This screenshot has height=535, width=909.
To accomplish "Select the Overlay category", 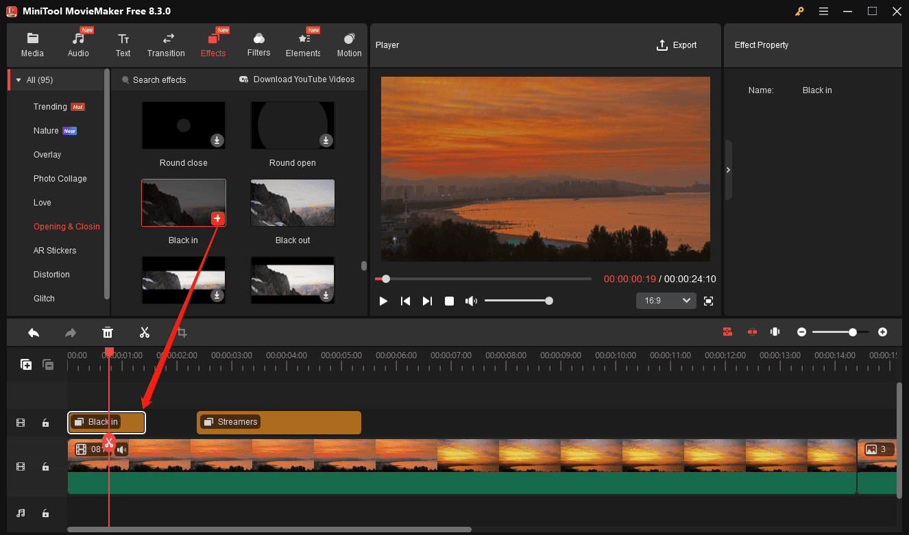I will (x=47, y=155).
